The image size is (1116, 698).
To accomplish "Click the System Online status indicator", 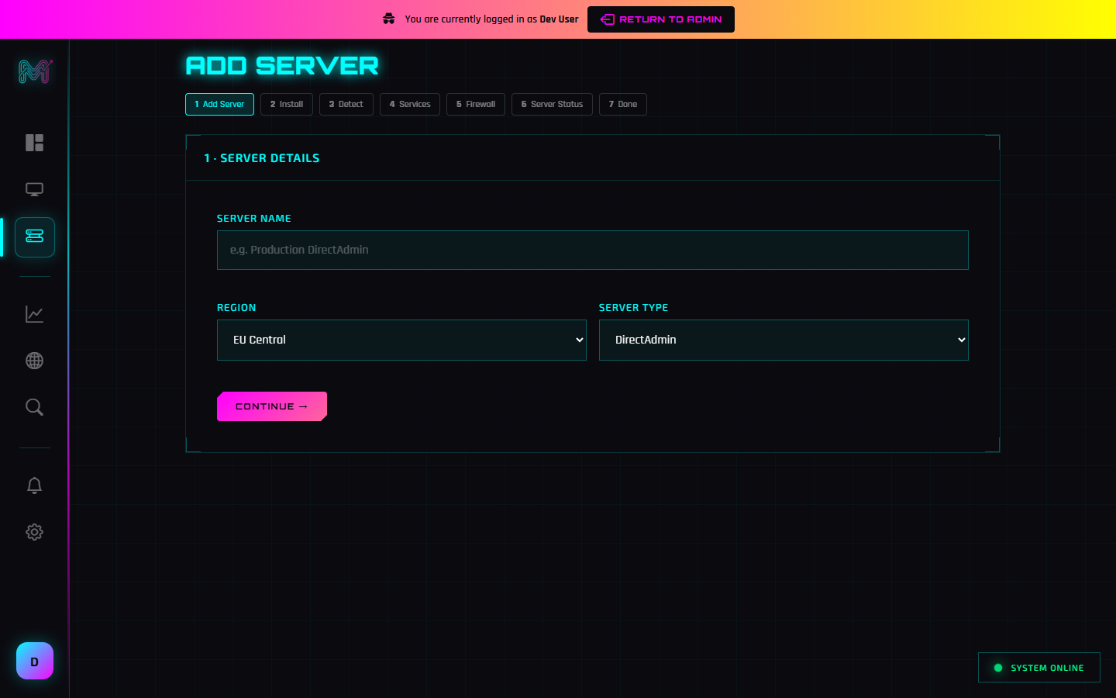I will 1039,668.
